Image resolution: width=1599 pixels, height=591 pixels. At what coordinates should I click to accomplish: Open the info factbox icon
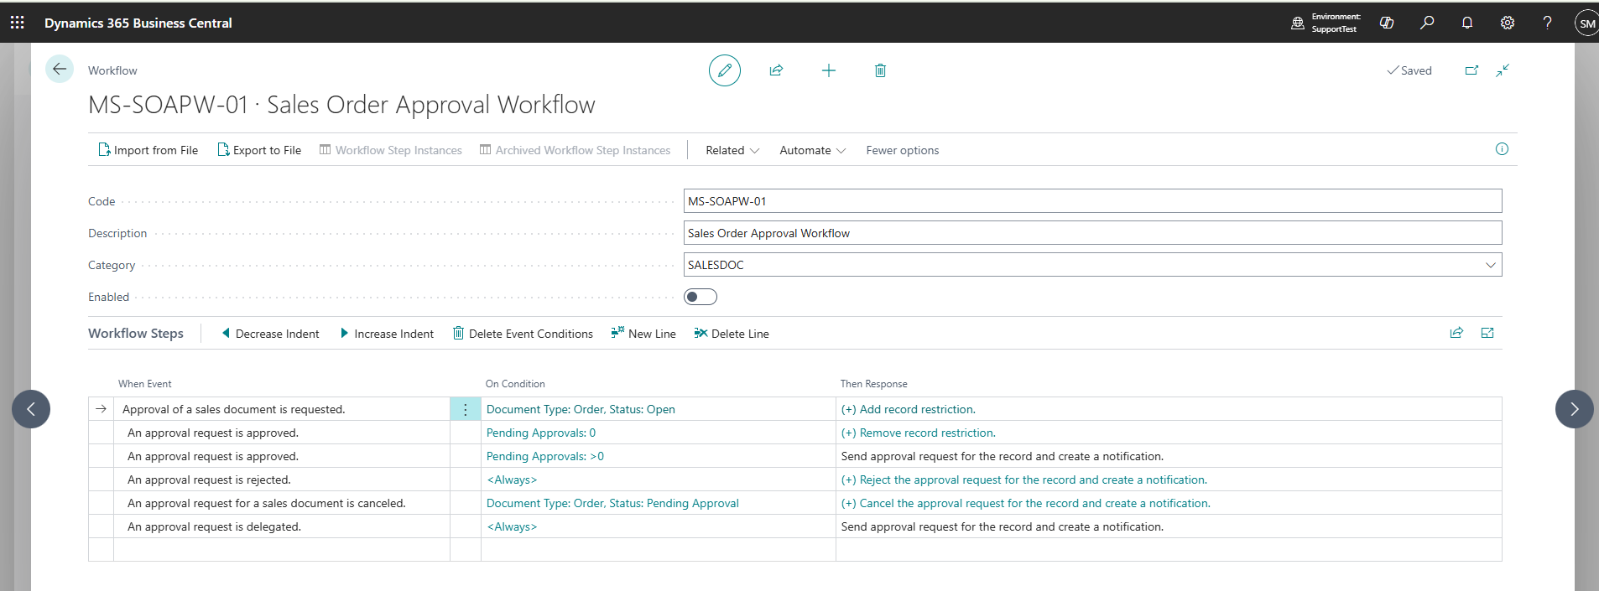(x=1502, y=149)
